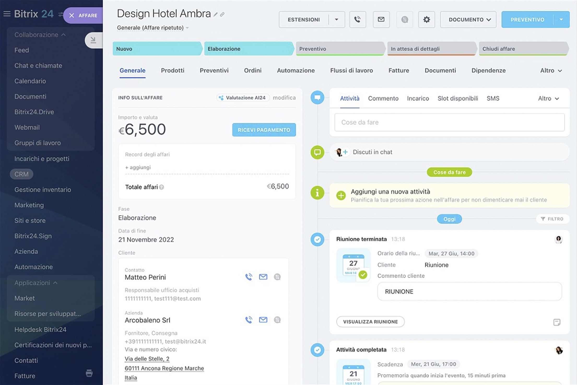The image size is (577, 385).
Task: Click the Valutazione AI24 button
Action: click(x=243, y=98)
